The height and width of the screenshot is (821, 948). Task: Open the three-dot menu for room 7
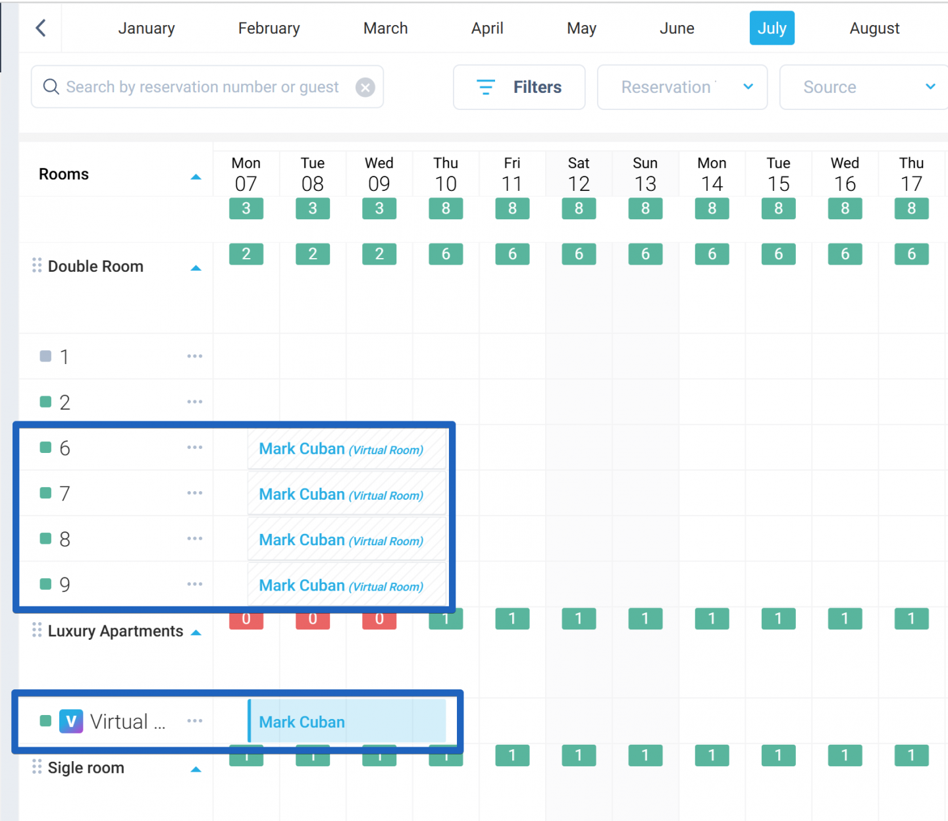[x=194, y=492]
